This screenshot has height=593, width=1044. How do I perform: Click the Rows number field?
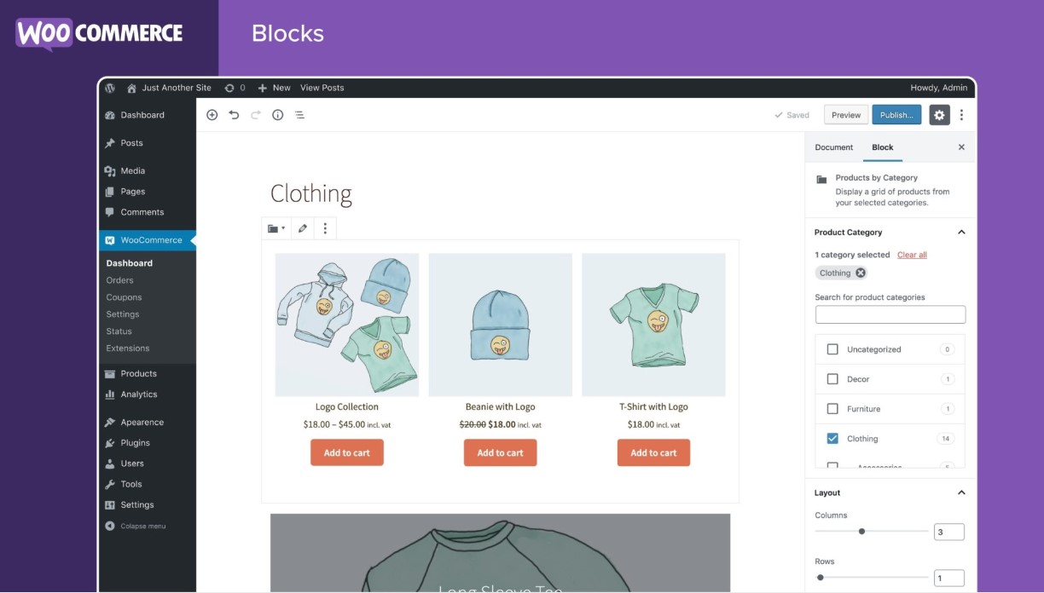click(x=949, y=578)
